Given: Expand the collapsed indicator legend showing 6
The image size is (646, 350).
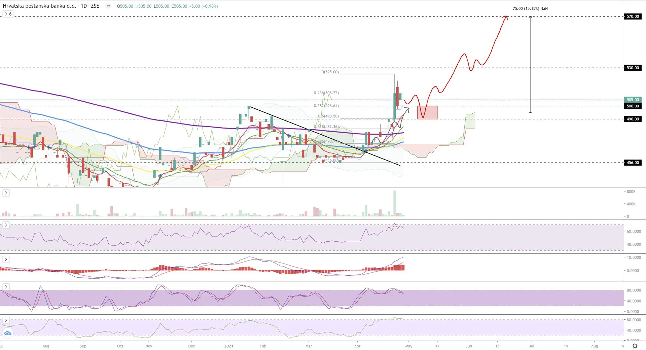Looking at the screenshot, I should click(8, 14).
